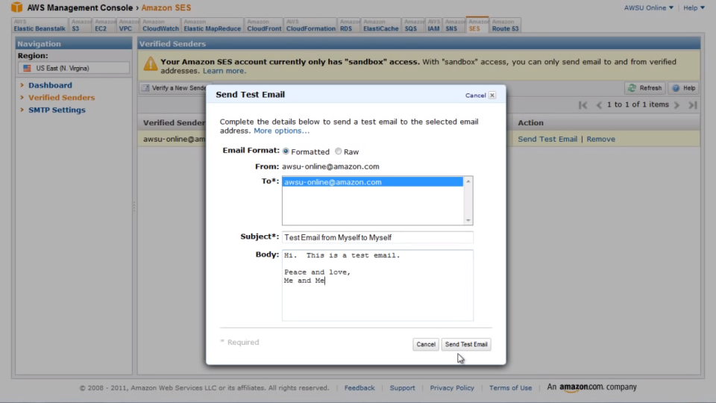Select the Formatted email format
This screenshot has height=403, width=716.
click(286, 151)
